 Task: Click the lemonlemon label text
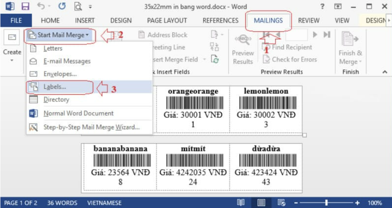click(x=266, y=91)
